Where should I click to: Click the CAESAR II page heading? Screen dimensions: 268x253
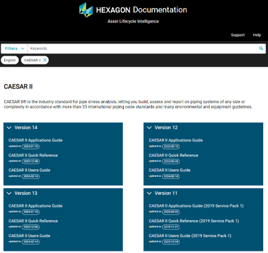click(18, 87)
